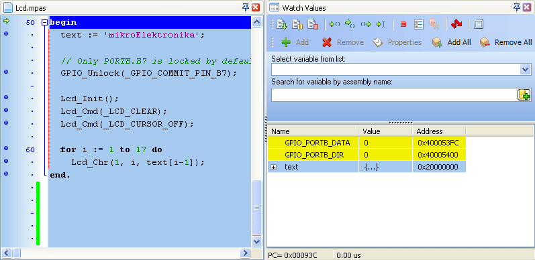Toggle breakpoint dot on Lcd_Cmd(_LCD_CLEAR) line

[x=6, y=110]
